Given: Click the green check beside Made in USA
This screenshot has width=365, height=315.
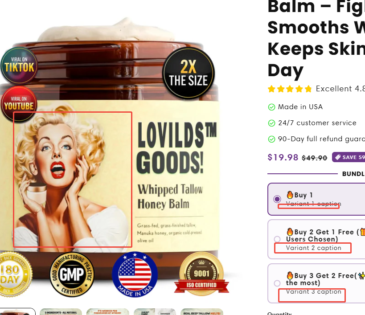Looking at the screenshot, I should tap(271, 107).
